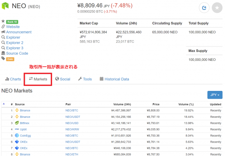
Task: Open the Source Code link
Action: (17, 53)
